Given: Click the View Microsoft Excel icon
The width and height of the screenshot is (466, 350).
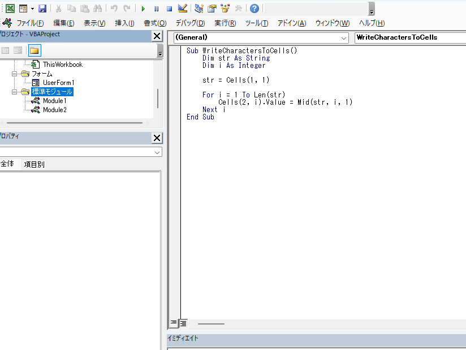Looking at the screenshot, I should [x=10, y=8].
